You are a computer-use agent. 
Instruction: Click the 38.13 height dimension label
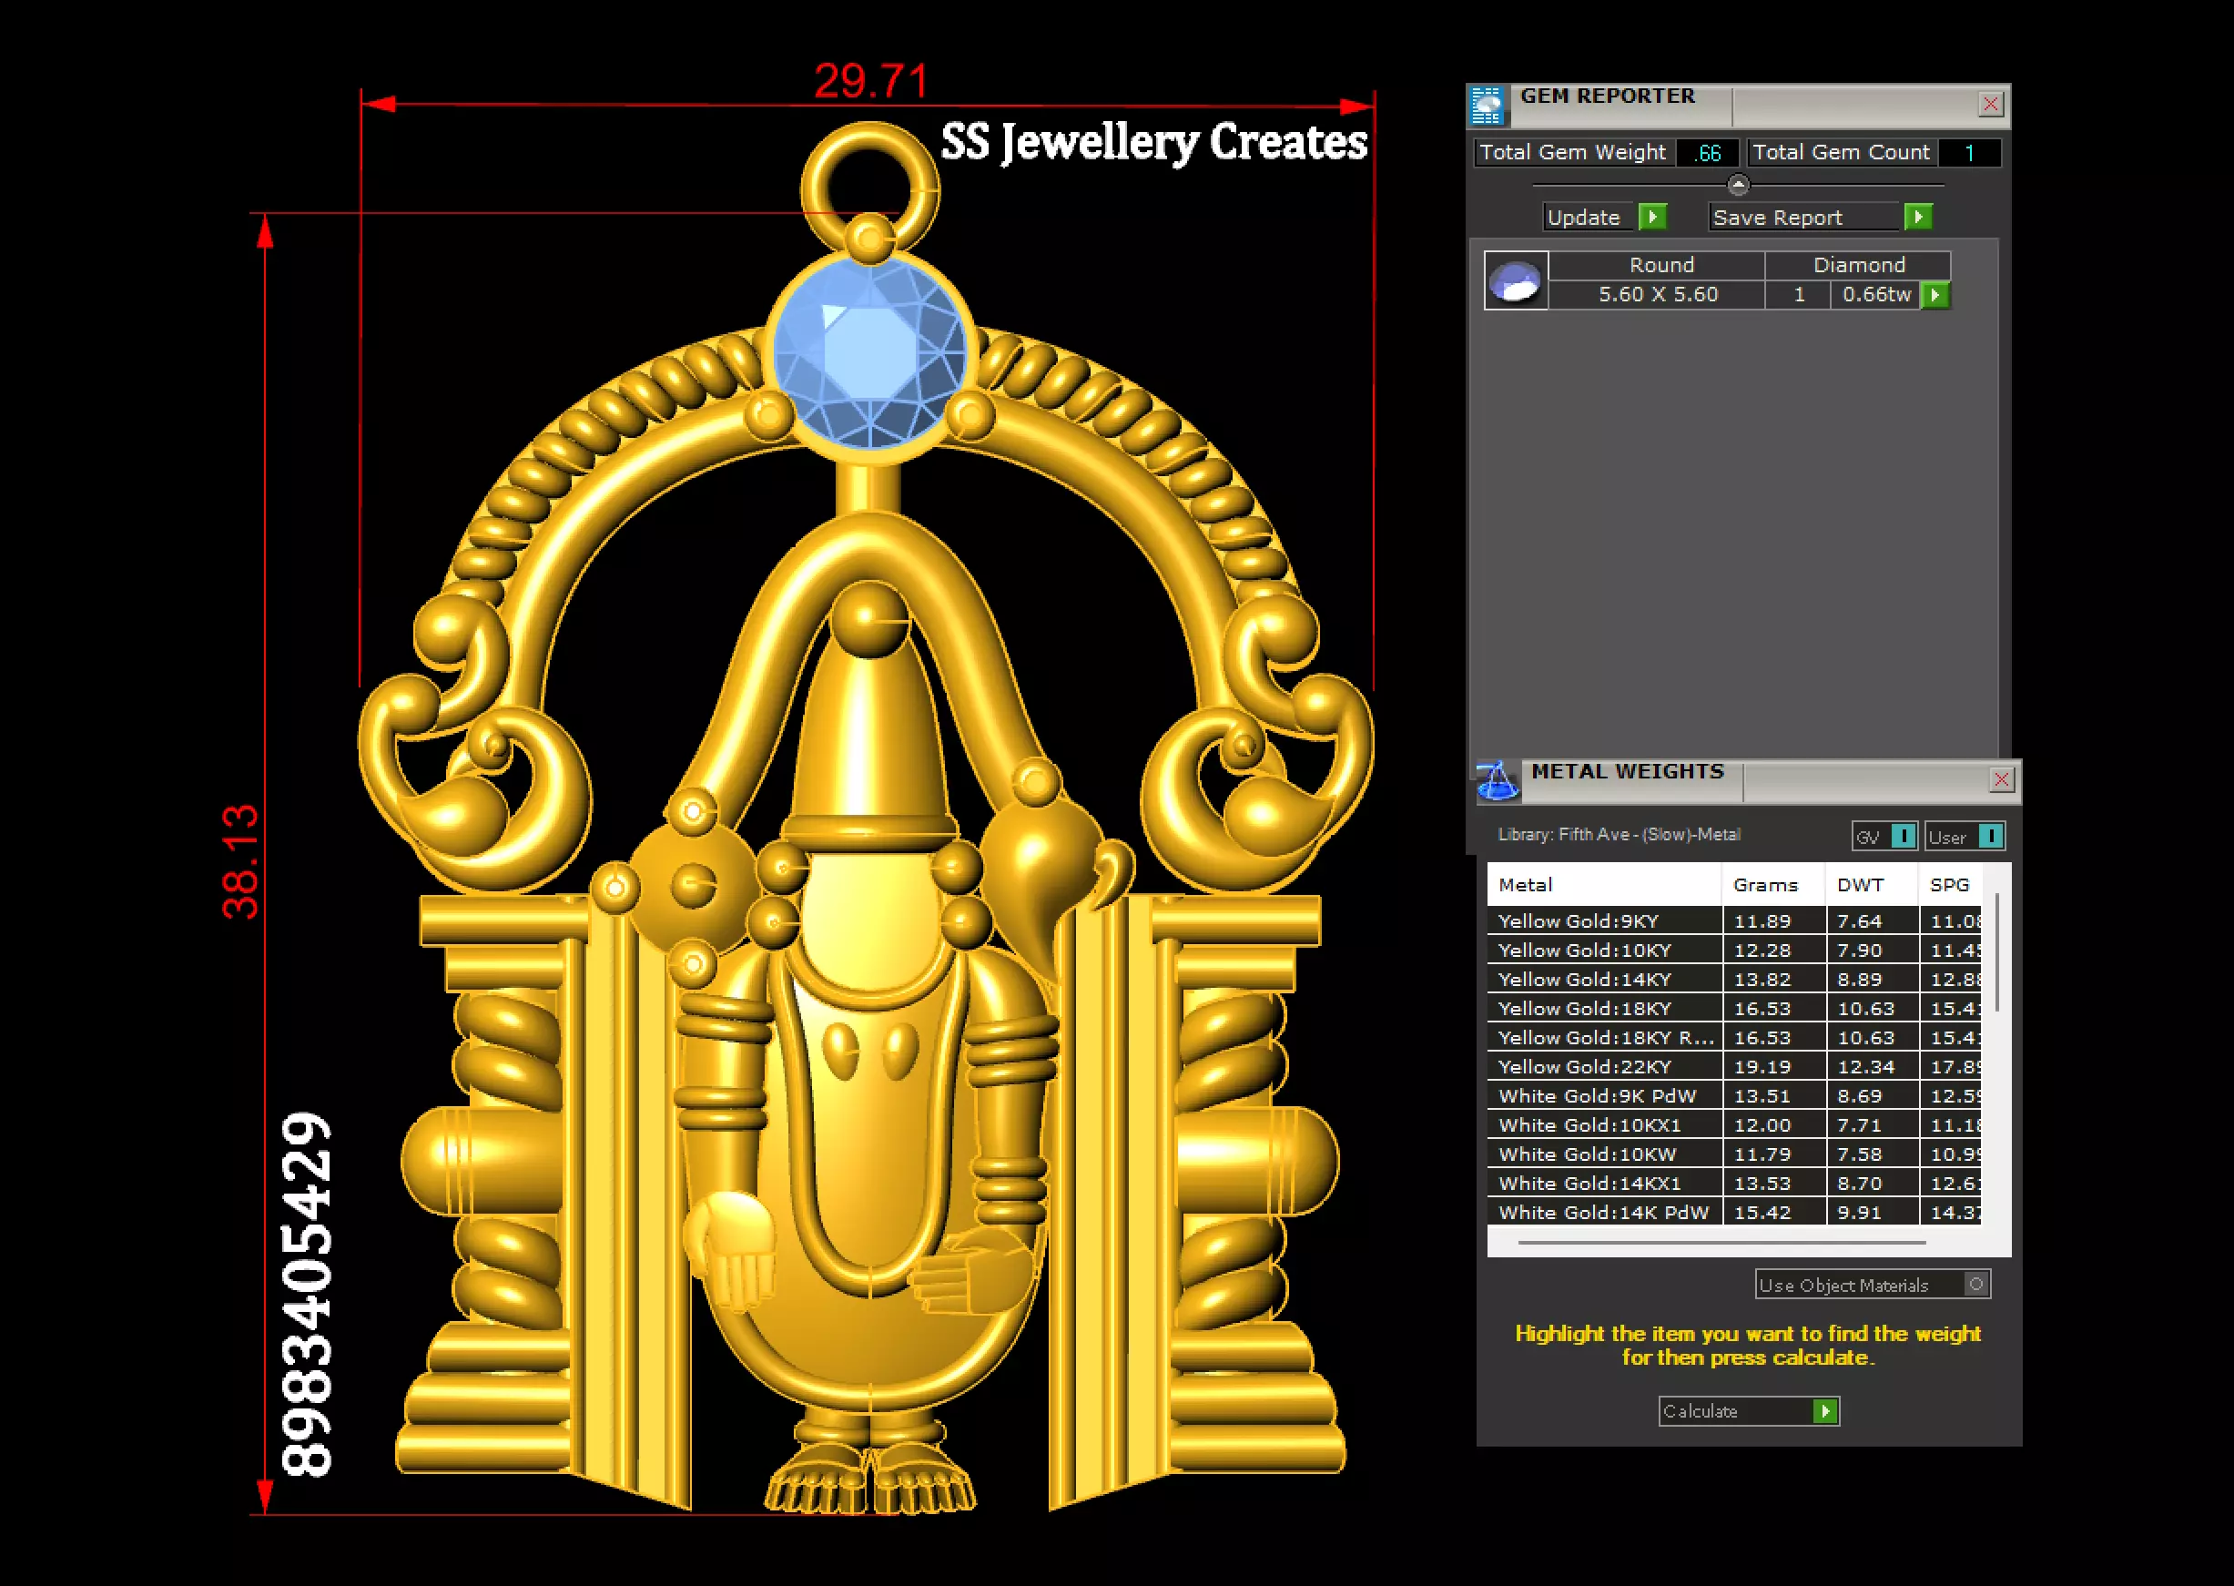tap(240, 862)
